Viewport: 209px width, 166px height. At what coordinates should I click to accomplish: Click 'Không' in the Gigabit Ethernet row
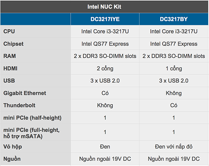[x=174, y=93]
